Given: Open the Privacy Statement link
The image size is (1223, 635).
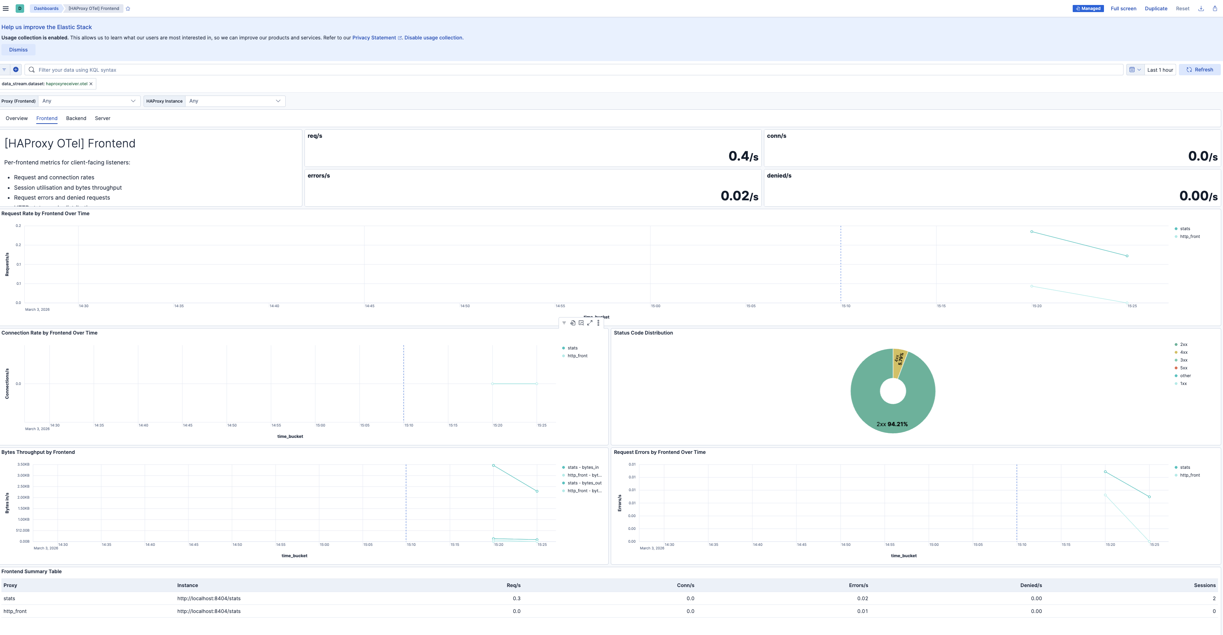Looking at the screenshot, I should tap(374, 38).
